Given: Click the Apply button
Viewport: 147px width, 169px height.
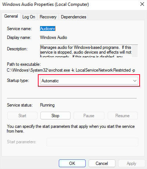Looking at the screenshot, I should (132, 163).
